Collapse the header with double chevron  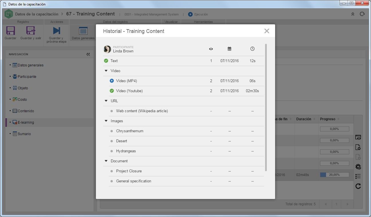(x=353, y=14)
